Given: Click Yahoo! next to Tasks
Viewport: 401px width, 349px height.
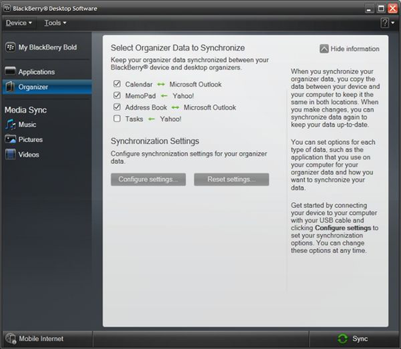Looking at the screenshot, I should pos(171,119).
